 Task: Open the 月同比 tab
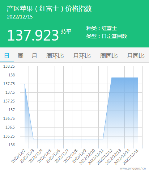pyautogui.click(x=136, y=56)
